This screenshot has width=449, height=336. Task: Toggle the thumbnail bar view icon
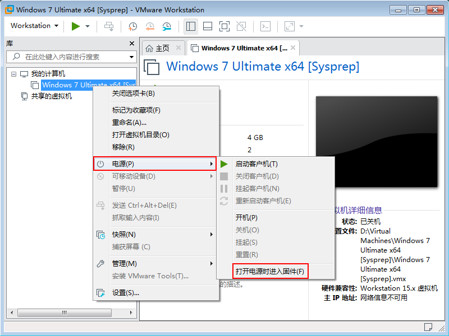[207, 26]
